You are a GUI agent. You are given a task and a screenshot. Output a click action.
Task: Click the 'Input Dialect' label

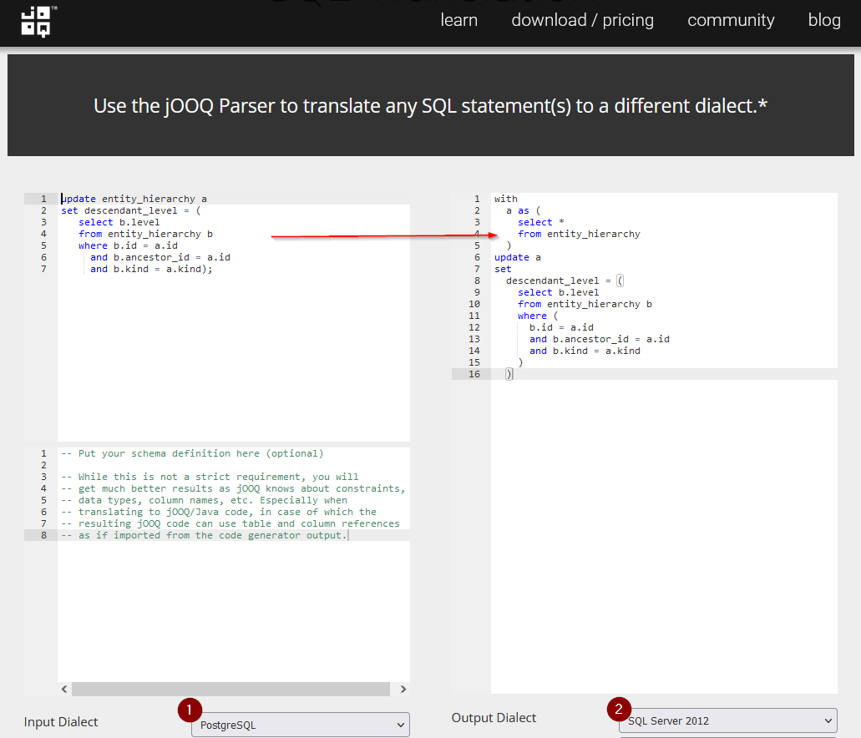60,722
